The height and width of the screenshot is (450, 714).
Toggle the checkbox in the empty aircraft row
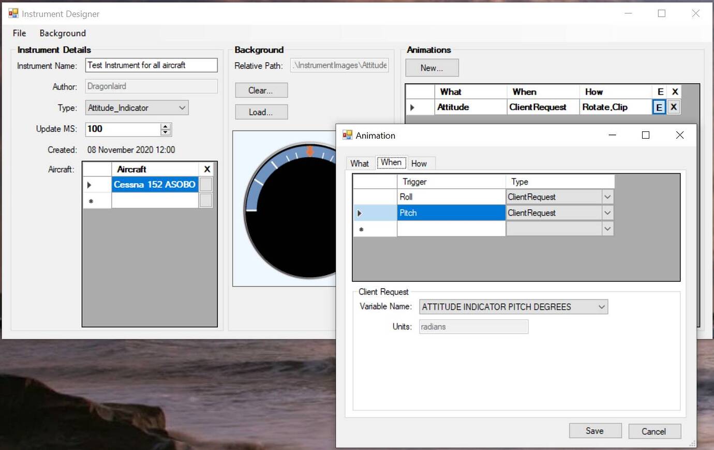206,201
